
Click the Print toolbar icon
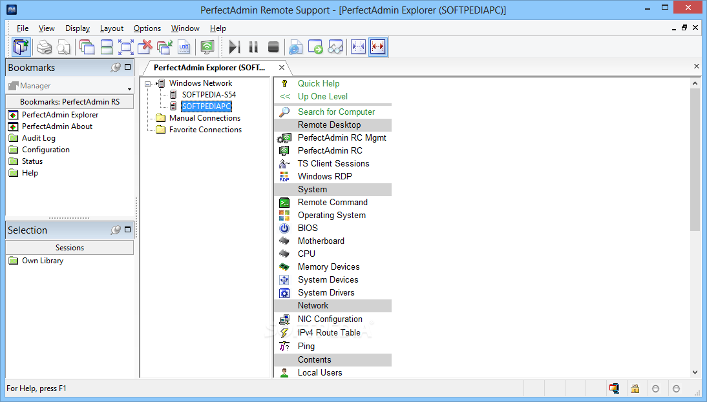44,47
